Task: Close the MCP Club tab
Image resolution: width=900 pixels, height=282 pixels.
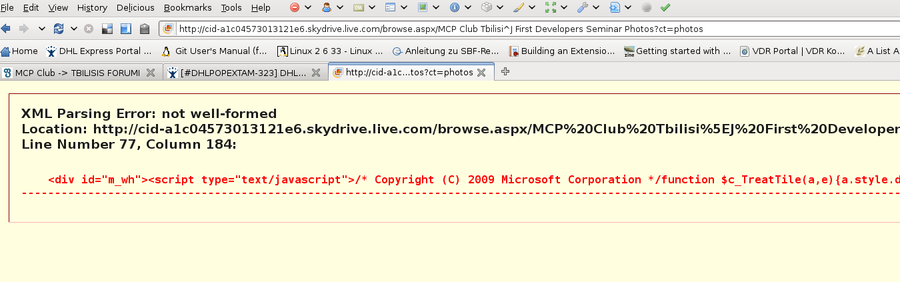Action: (151, 73)
